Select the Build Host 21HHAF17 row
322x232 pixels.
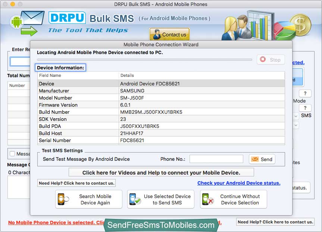pyautogui.click(x=161, y=133)
